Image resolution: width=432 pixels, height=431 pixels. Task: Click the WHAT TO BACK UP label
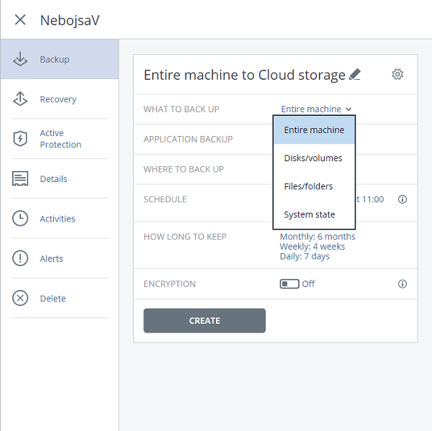pos(181,109)
